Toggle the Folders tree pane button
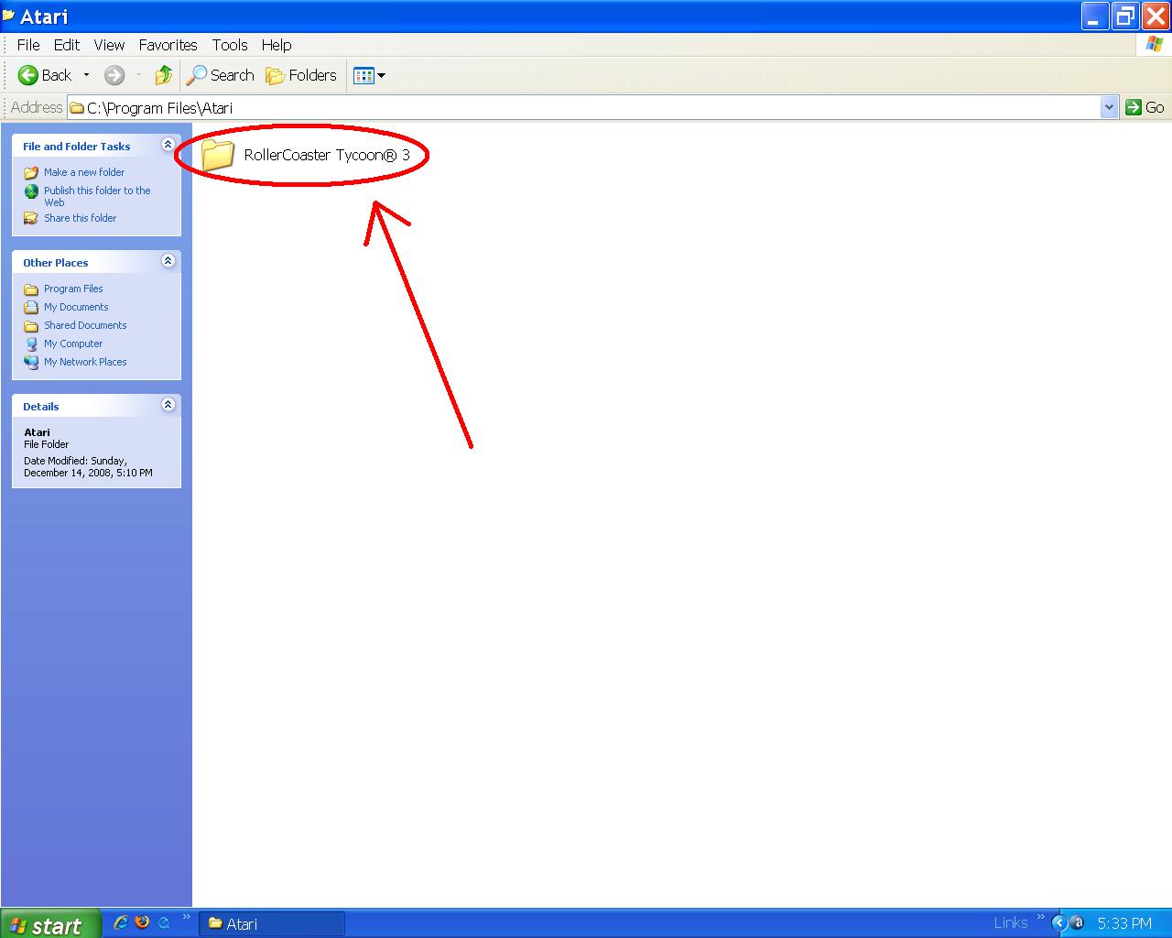The image size is (1172, 938). click(x=301, y=75)
